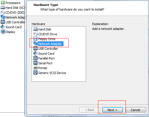
Task: Click the USB Controller icon in Hardware list
Action: (35, 48)
